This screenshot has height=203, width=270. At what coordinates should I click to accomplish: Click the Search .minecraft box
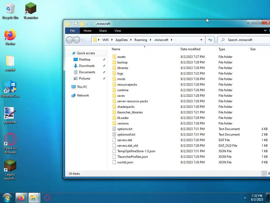click(243, 40)
